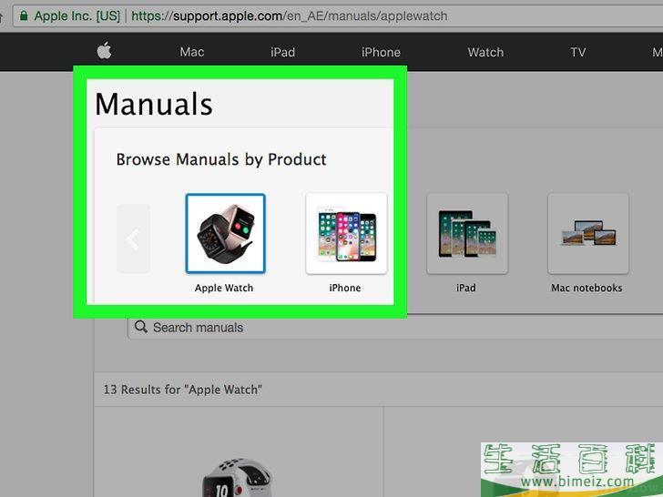Select the iPhone product thumbnail
The image size is (663, 497).
[346, 233]
